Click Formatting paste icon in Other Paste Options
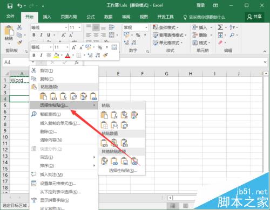This screenshot has width=270, height=210. click(x=104, y=161)
